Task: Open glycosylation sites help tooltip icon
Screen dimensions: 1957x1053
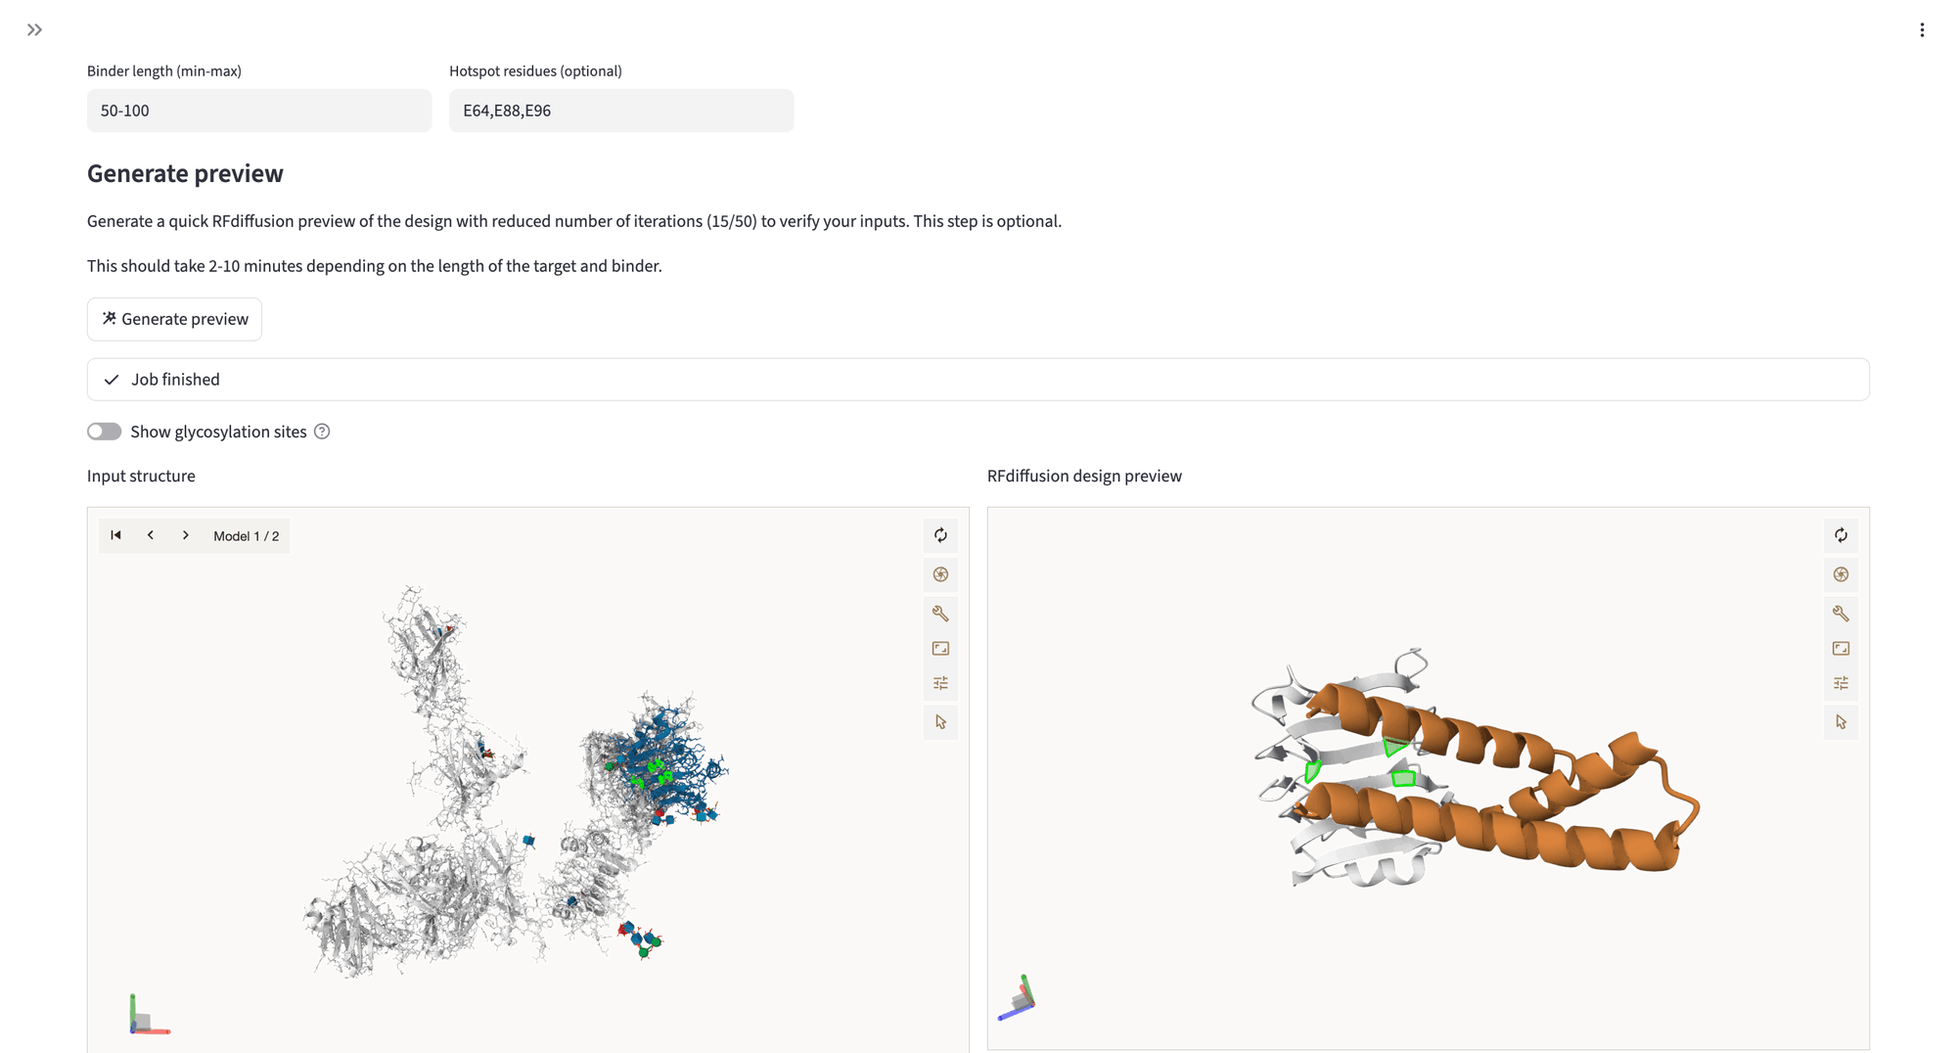Action: [x=322, y=432]
